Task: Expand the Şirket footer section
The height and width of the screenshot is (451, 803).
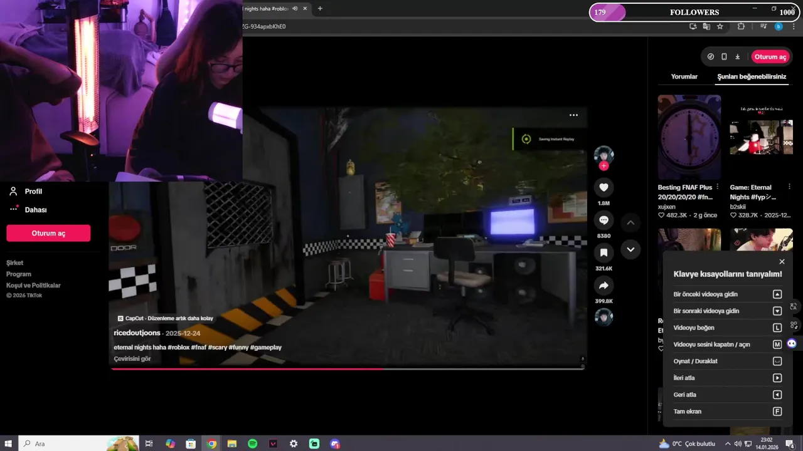Action: [x=15, y=263]
